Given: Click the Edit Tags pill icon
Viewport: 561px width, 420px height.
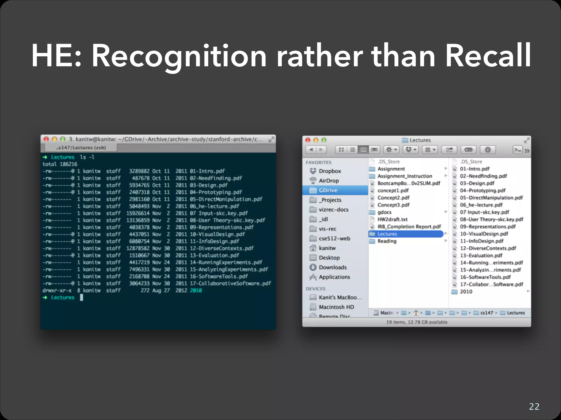Looking at the screenshot, I should coord(468,150).
